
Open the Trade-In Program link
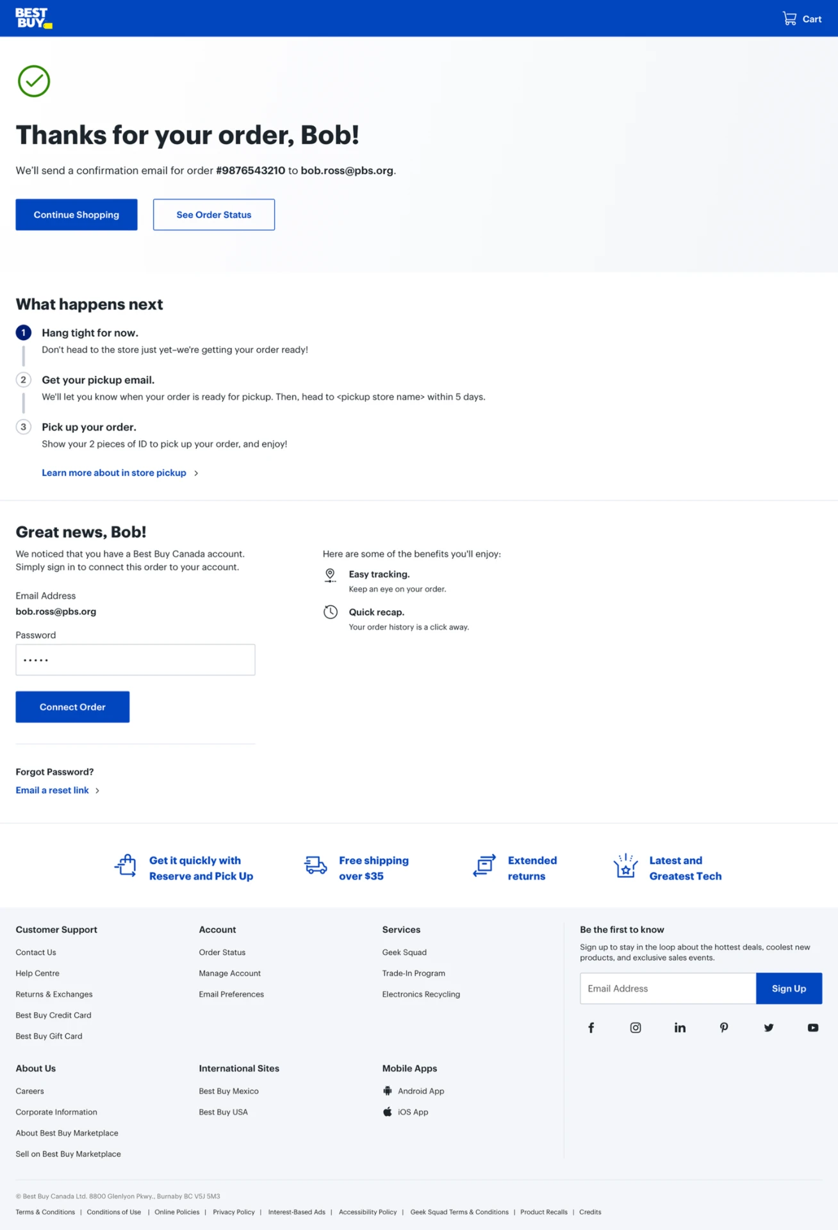pos(414,973)
